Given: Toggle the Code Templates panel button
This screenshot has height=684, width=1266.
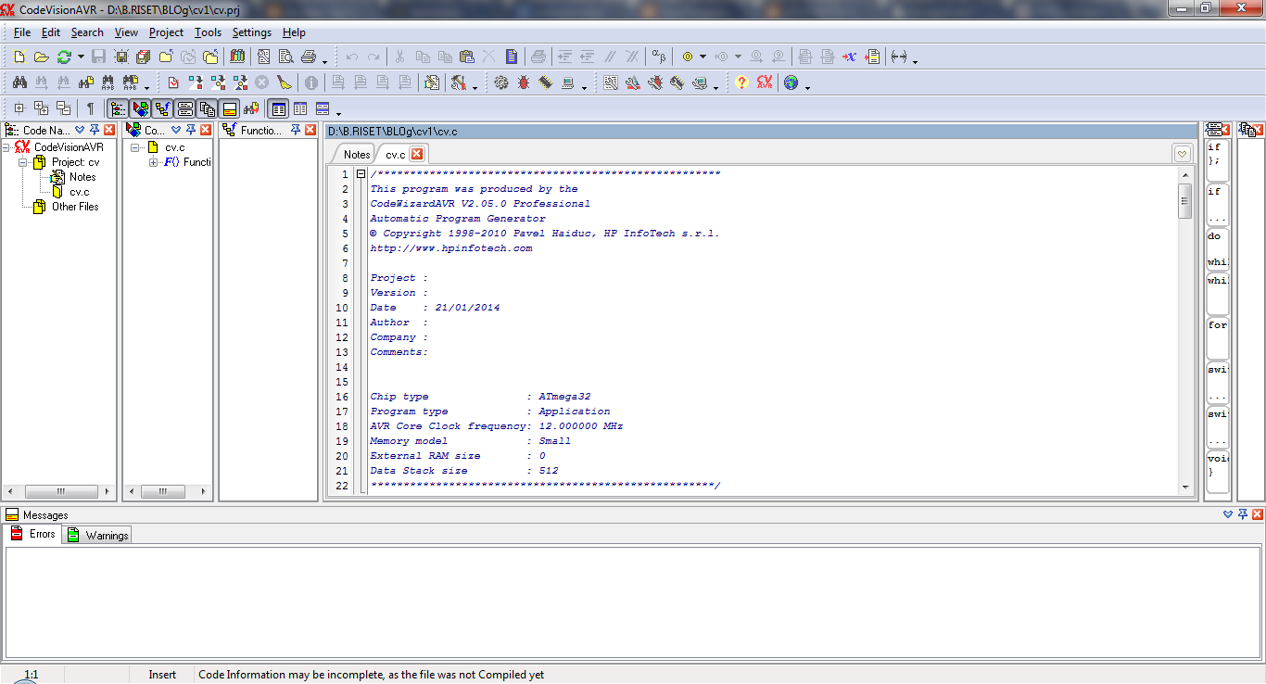Looking at the screenshot, I should coord(184,108).
